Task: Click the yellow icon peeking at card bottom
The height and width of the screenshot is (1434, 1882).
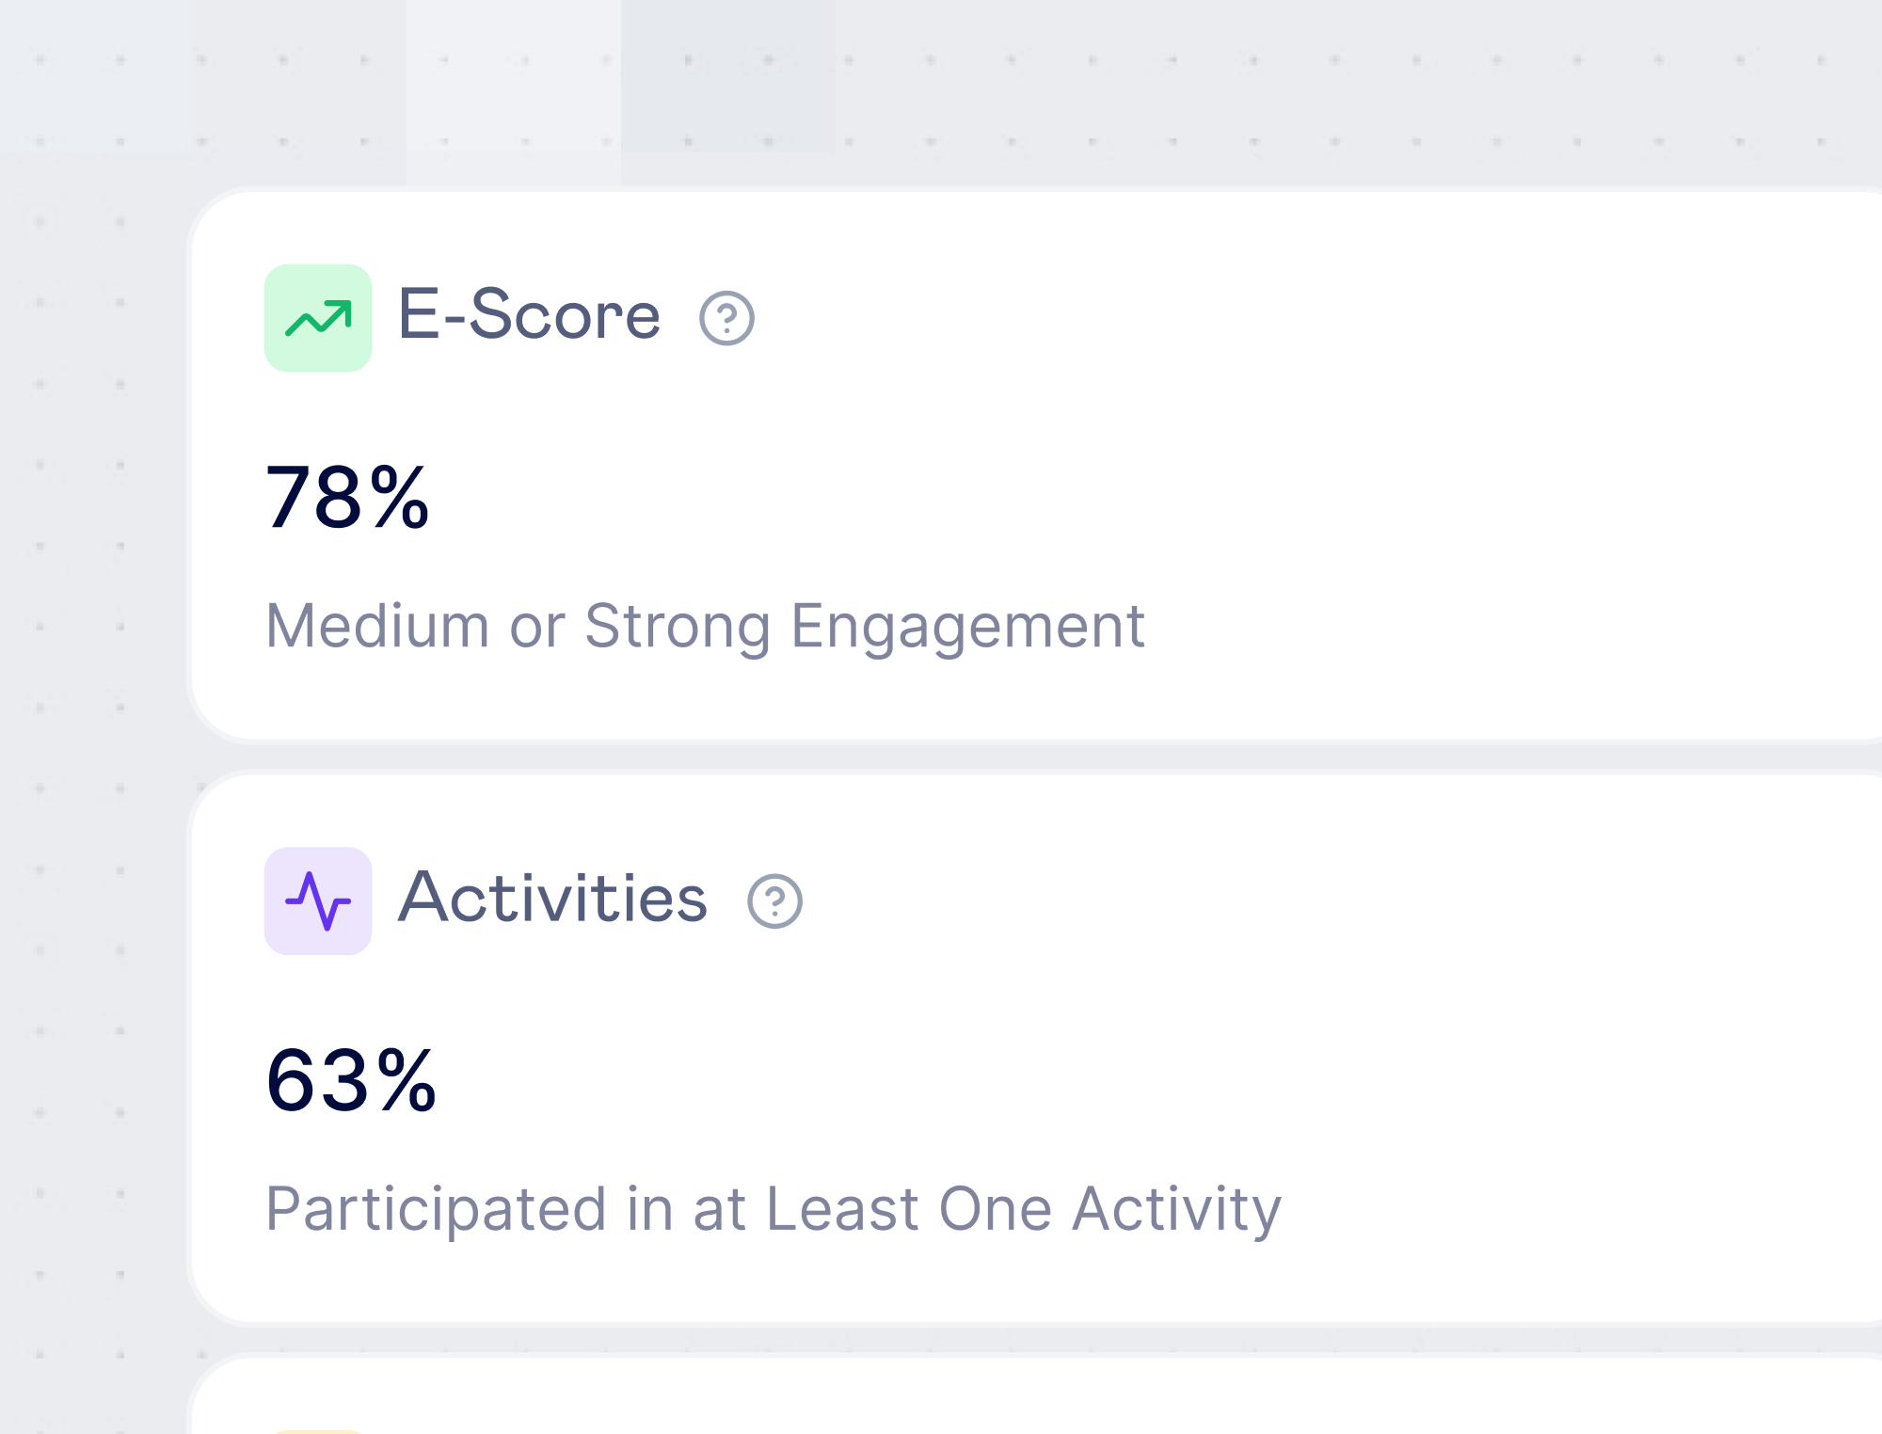Action: point(318,1431)
